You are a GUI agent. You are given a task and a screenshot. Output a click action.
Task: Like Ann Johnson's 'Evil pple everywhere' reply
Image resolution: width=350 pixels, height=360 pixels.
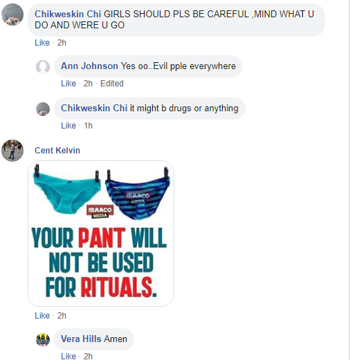click(x=68, y=84)
